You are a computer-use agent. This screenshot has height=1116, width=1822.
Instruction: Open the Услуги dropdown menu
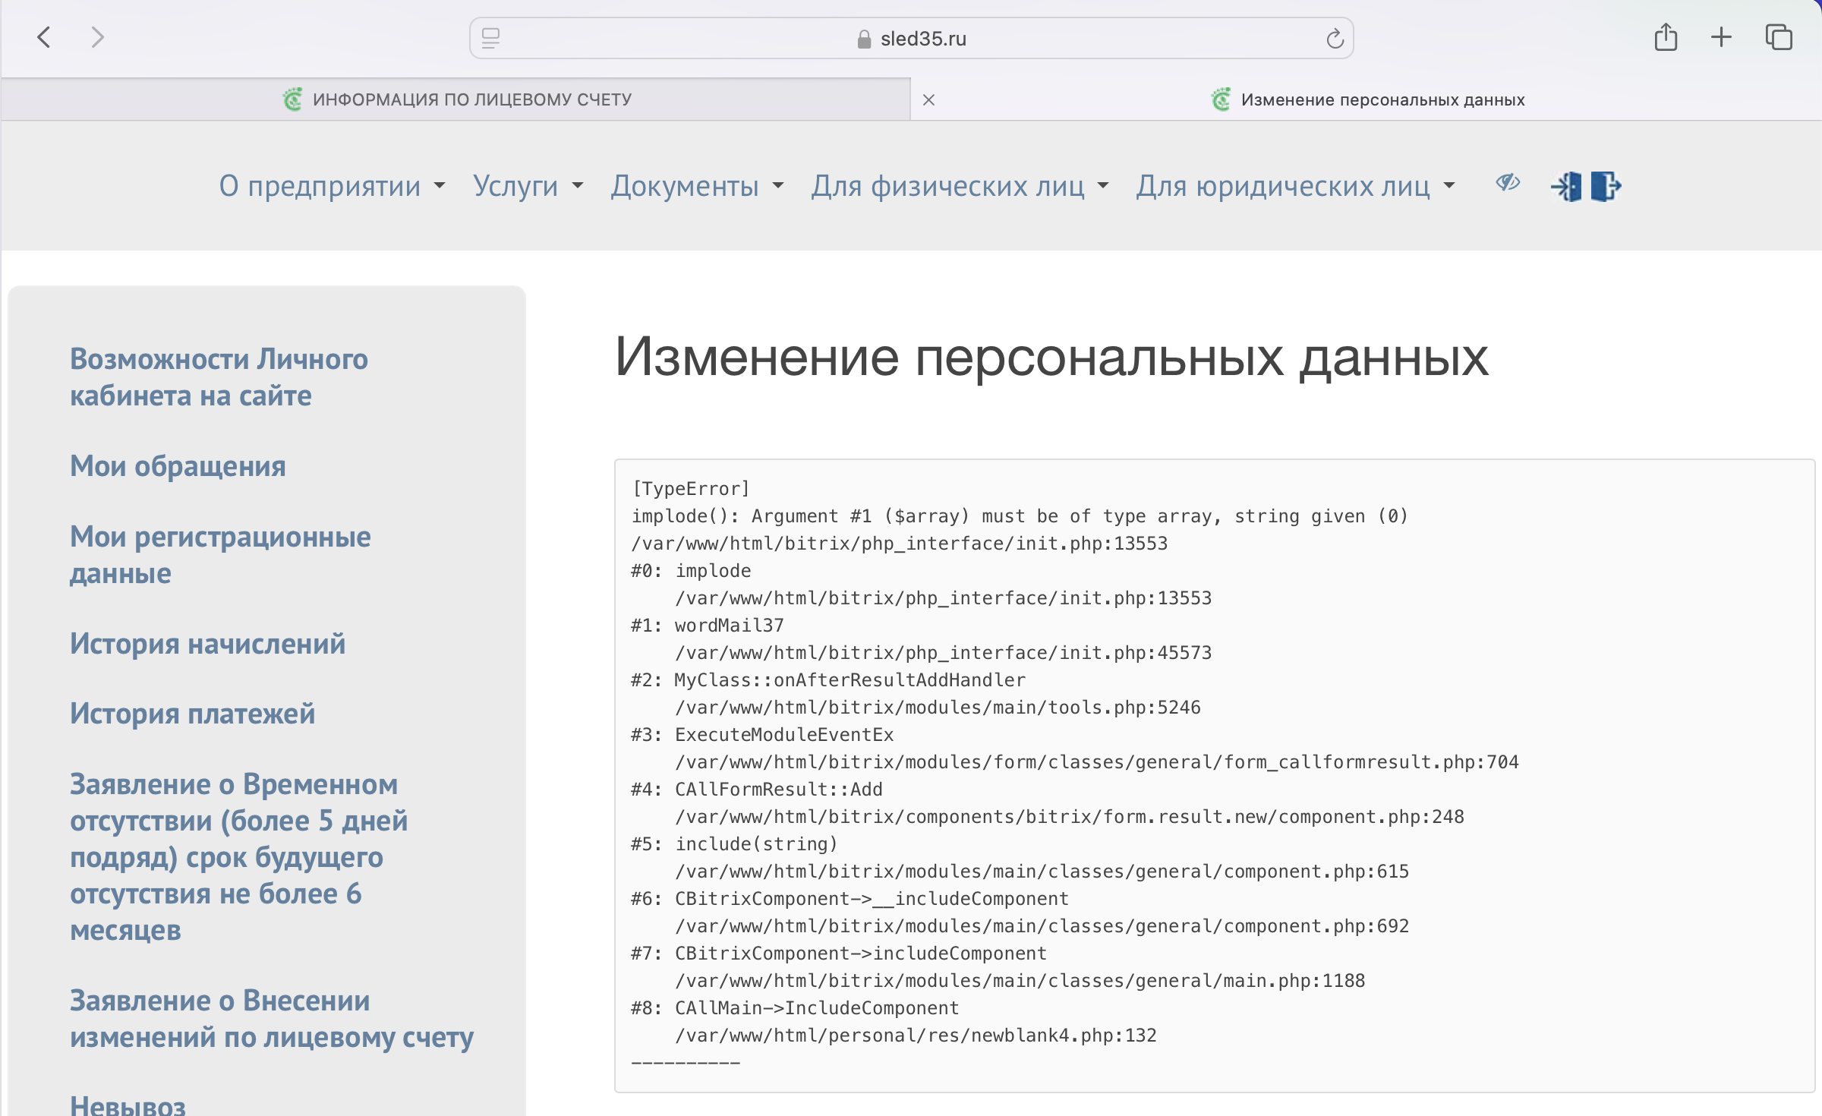[528, 186]
